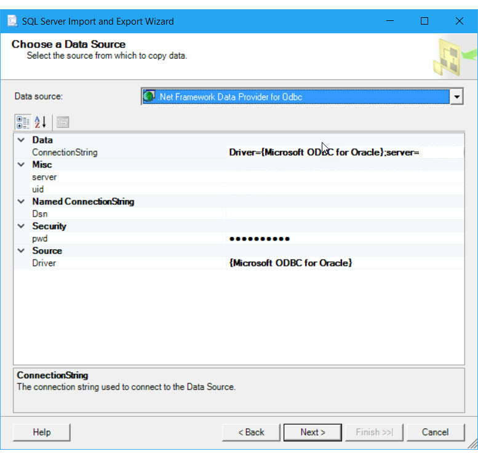Click the masked pwd value field
The image size is (478, 459).
coord(345,239)
